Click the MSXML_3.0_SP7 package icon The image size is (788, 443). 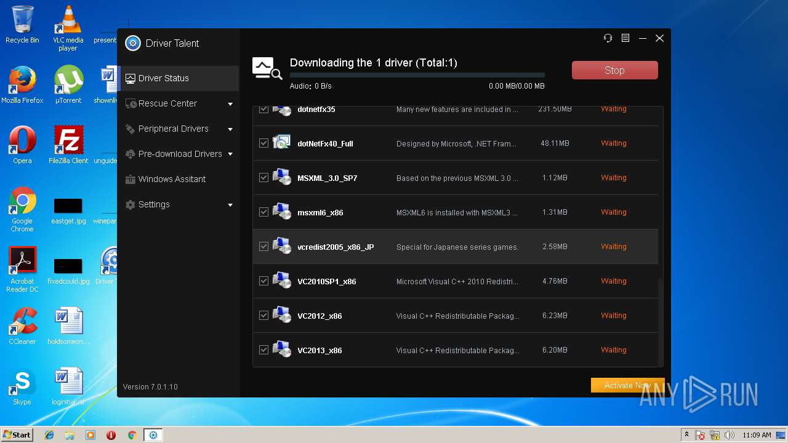click(x=281, y=177)
